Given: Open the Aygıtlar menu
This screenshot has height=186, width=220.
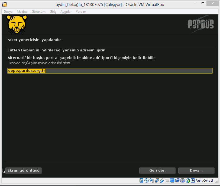Looking at the screenshot, I should coord(66,12).
